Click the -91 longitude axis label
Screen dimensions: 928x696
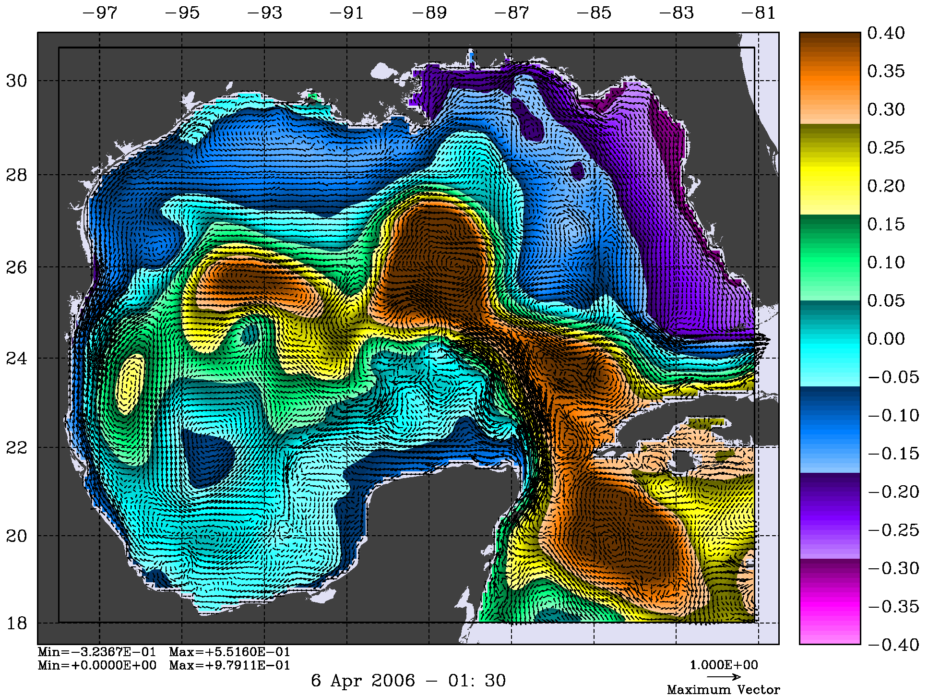347,12
